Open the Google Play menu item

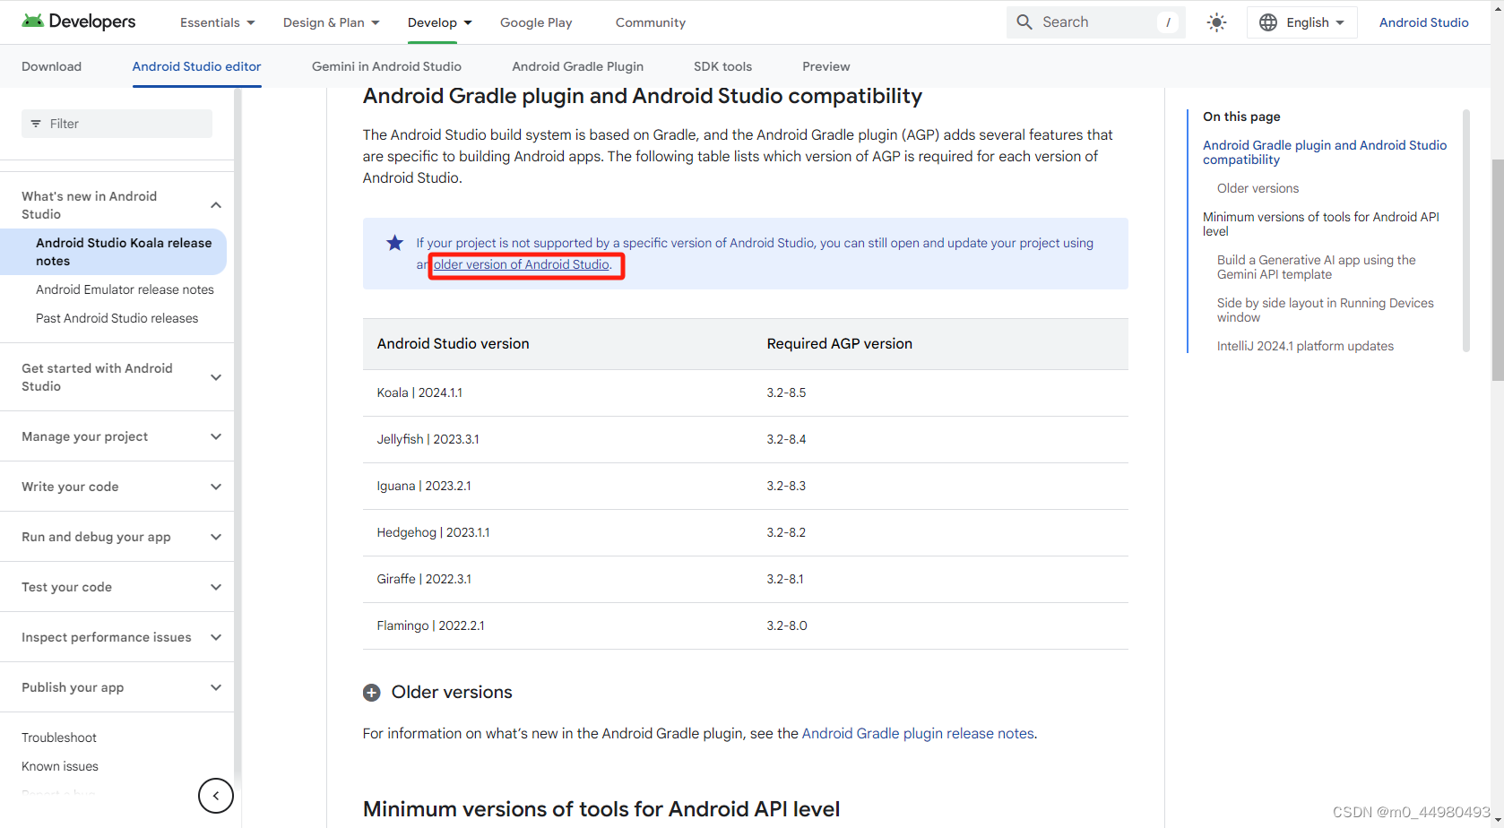pyautogui.click(x=536, y=22)
